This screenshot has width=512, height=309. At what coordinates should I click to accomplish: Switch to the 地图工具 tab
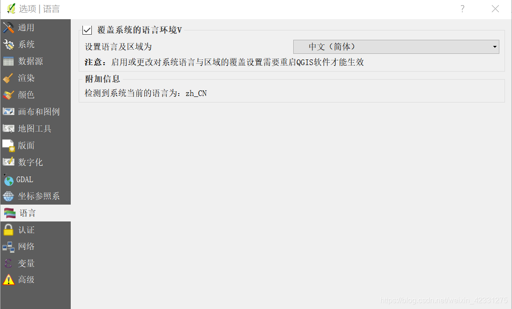coord(36,129)
